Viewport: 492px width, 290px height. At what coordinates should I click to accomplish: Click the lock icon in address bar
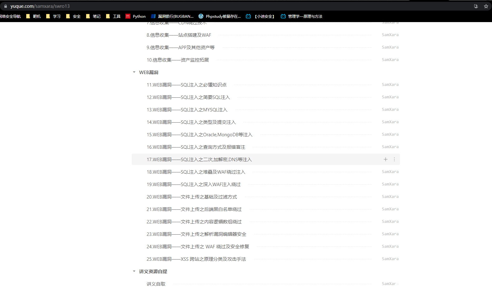(x=6, y=6)
